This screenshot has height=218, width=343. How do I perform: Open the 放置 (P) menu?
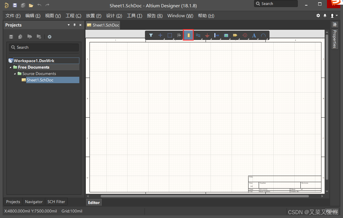coord(94,16)
